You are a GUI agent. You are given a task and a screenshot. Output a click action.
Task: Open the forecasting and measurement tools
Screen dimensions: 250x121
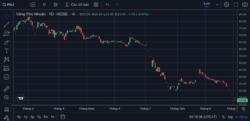(7, 68)
